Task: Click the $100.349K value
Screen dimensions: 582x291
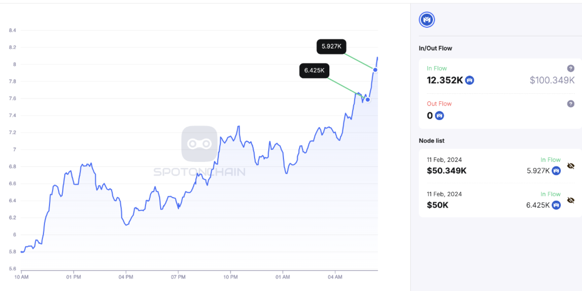Action: [552, 80]
